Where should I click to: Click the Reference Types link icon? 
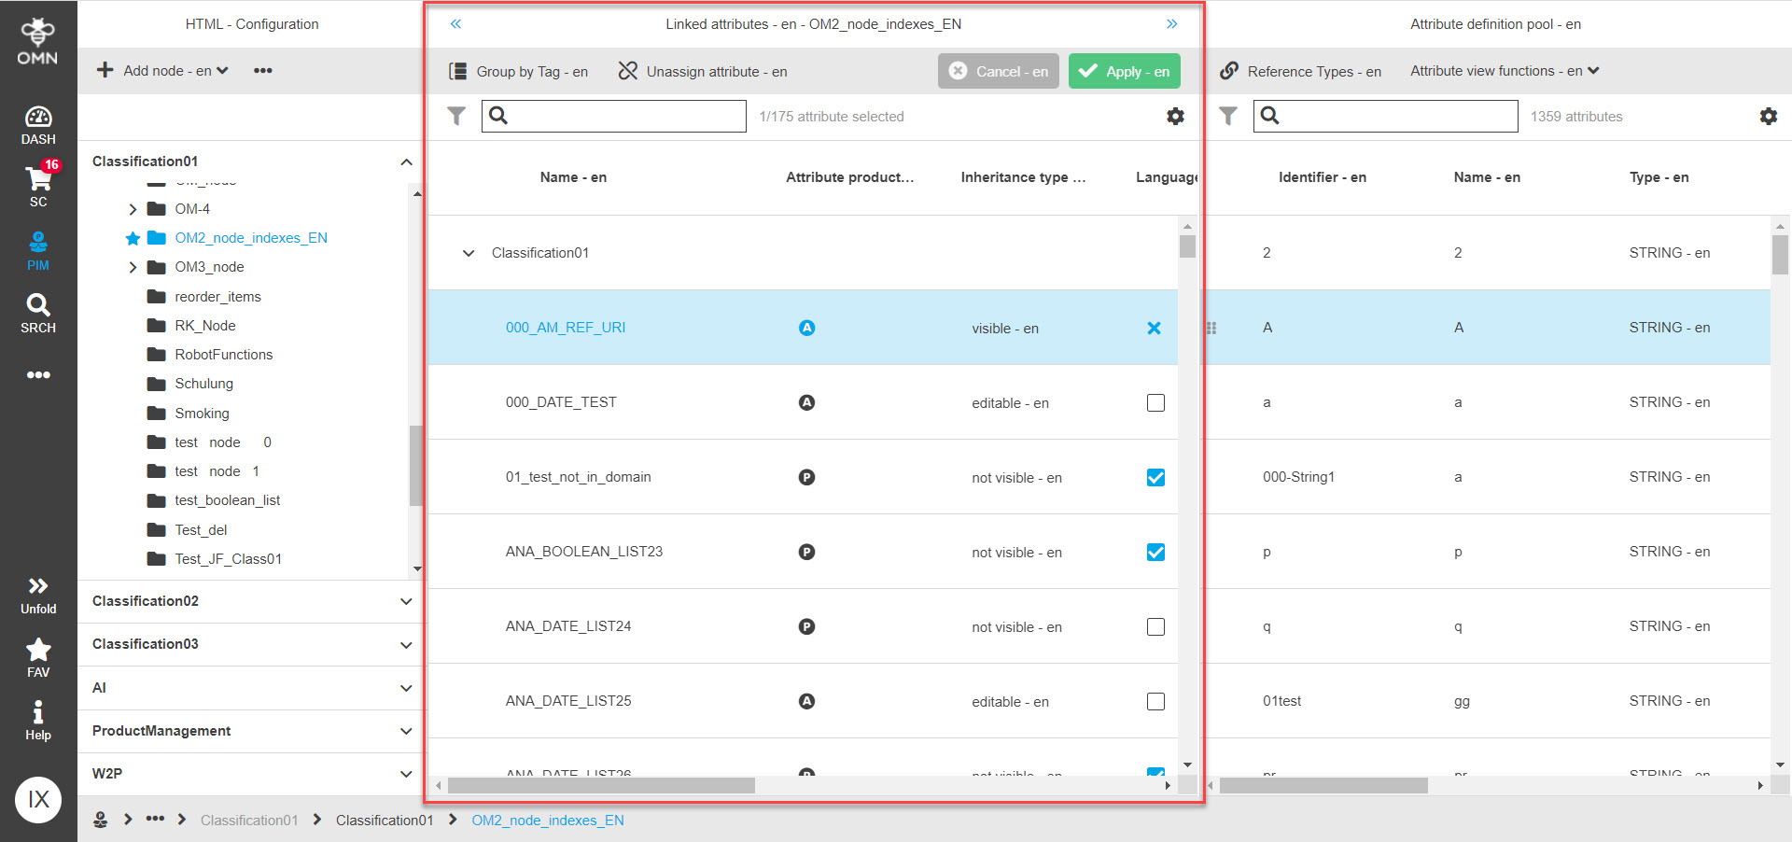[1229, 70]
